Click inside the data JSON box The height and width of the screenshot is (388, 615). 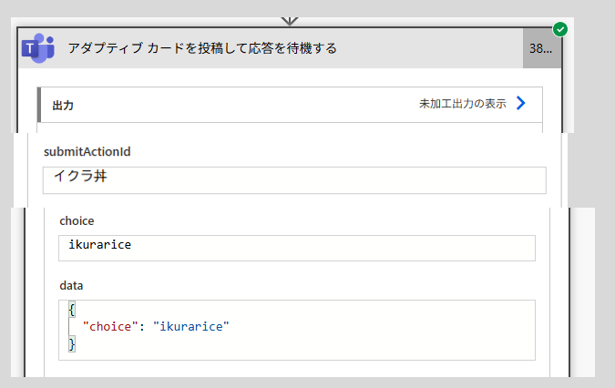pyautogui.click(x=297, y=330)
